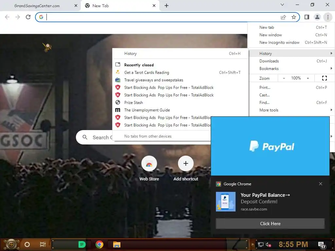This screenshot has width=335, height=251.
Task: Click the Tarot Cards entry favicon
Action: click(x=118, y=72)
